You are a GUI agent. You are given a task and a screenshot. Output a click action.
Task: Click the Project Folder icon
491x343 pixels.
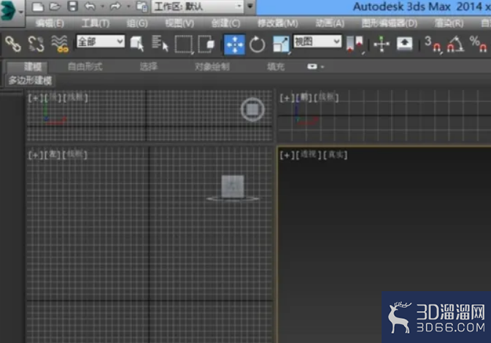pyautogui.click(x=142, y=7)
